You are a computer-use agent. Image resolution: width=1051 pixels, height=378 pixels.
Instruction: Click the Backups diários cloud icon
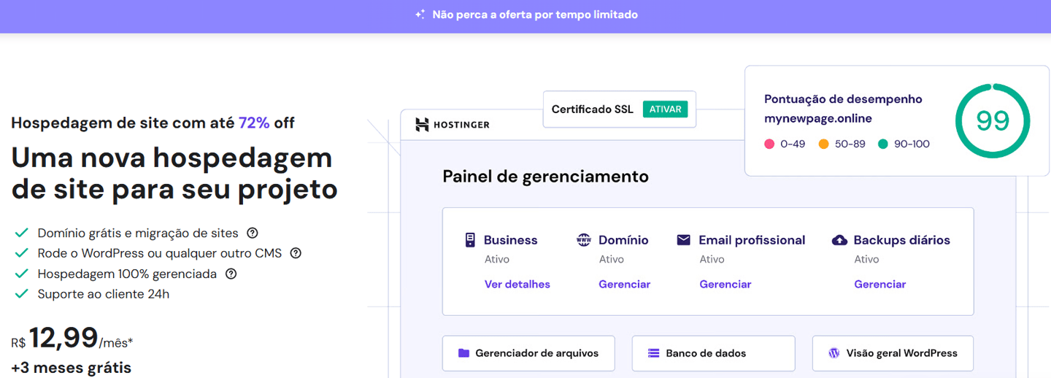[839, 240]
